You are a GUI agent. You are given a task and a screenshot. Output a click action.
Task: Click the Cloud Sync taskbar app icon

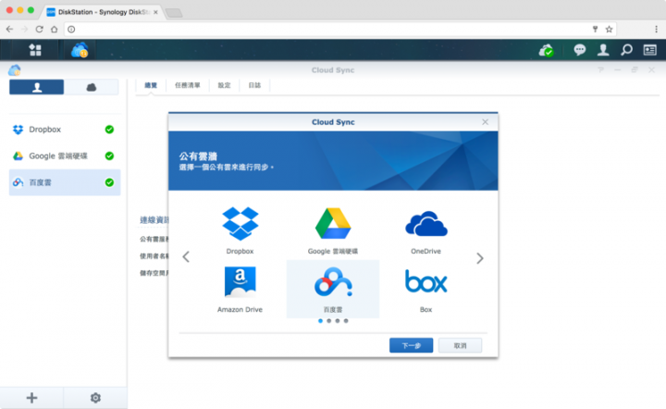(x=80, y=50)
